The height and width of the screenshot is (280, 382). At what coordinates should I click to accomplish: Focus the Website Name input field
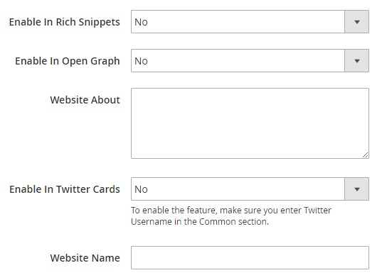coord(250,257)
